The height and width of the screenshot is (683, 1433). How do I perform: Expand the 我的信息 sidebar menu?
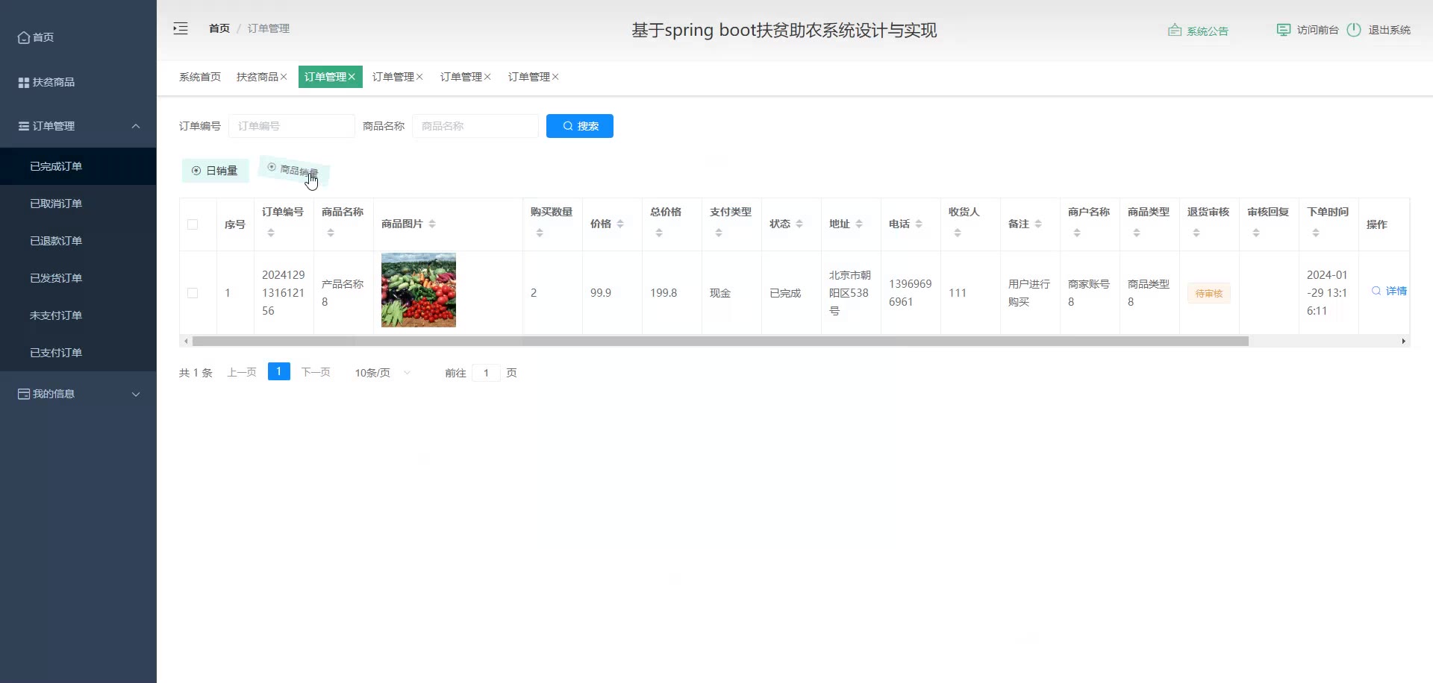136,394
